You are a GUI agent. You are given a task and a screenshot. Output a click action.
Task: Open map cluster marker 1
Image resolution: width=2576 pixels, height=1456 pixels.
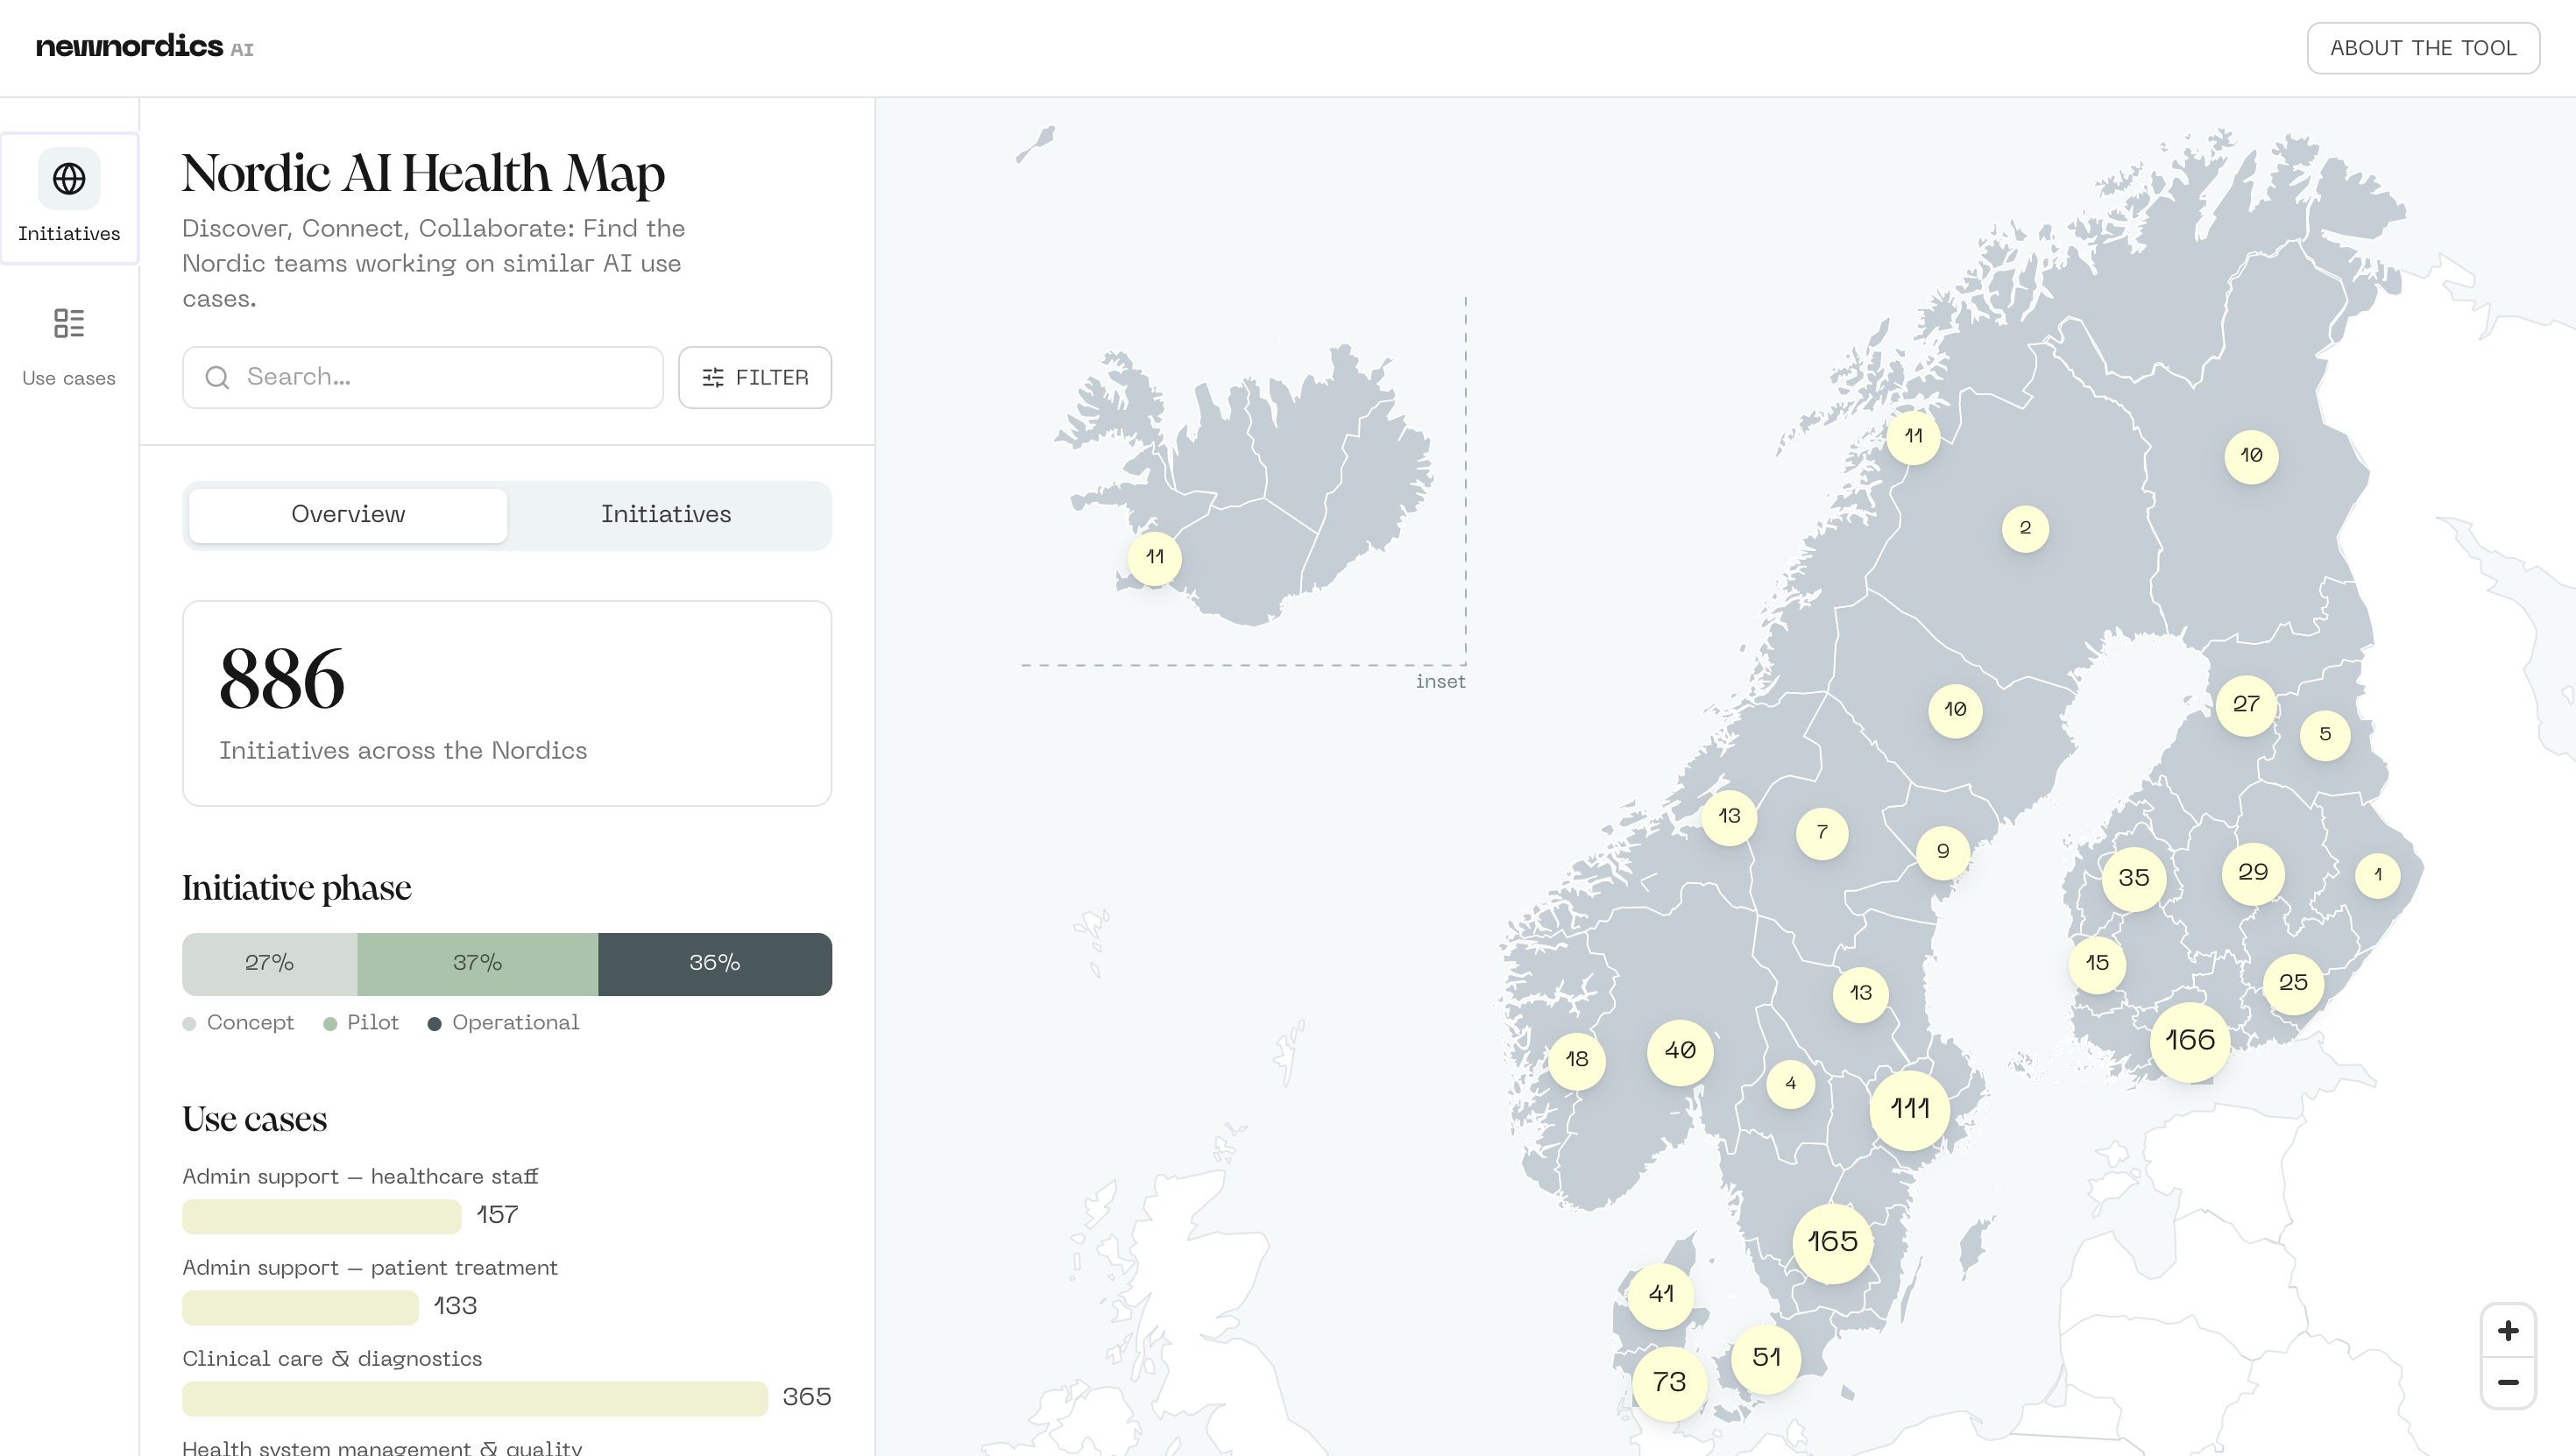(x=2378, y=875)
